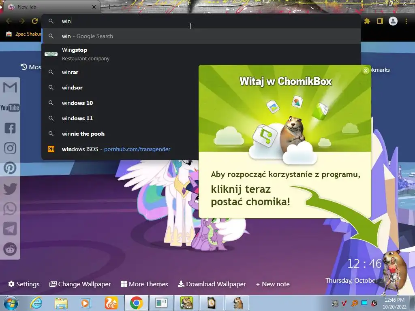Screen dimensions: 415x311
Task: Open UC Browser from the taskbar
Action: pos(111,303)
